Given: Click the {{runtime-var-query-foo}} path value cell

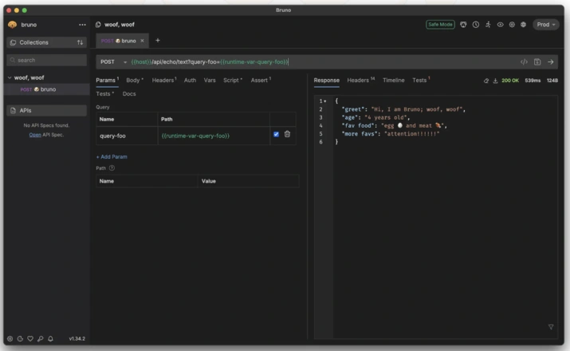Looking at the screenshot, I should (214, 136).
